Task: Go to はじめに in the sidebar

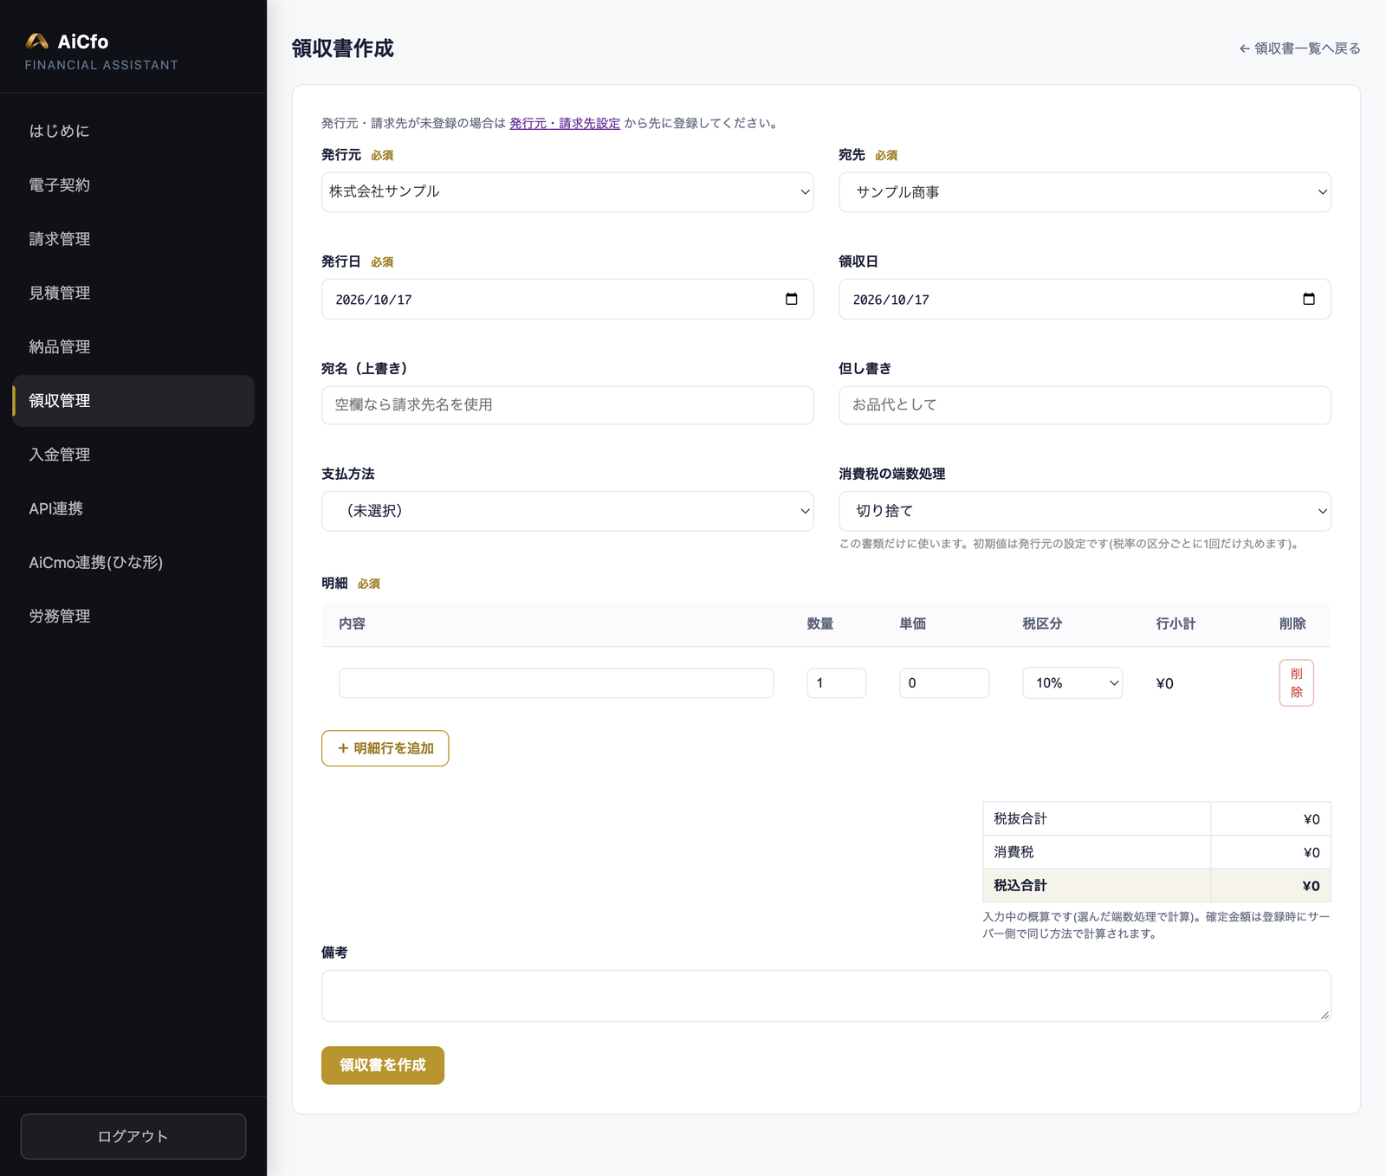Action: [x=133, y=131]
